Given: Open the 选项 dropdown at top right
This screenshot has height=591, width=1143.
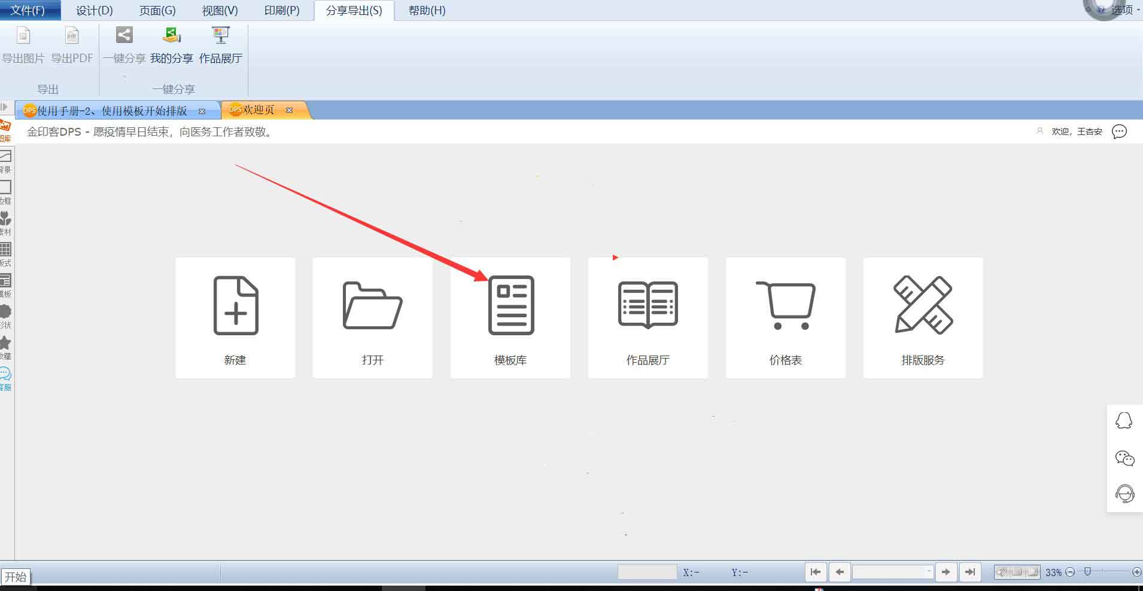Looking at the screenshot, I should (x=1125, y=10).
